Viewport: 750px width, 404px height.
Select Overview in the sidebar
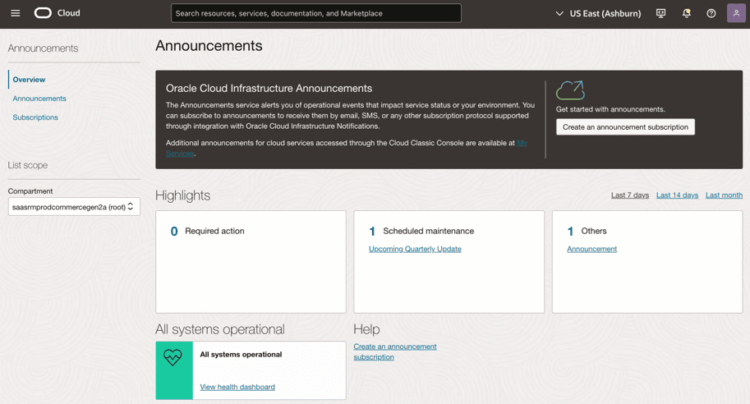pyautogui.click(x=30, y=80)
